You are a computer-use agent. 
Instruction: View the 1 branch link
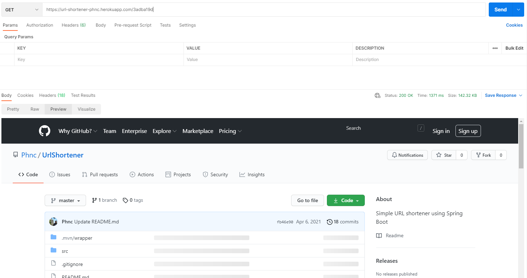(104, 200)
